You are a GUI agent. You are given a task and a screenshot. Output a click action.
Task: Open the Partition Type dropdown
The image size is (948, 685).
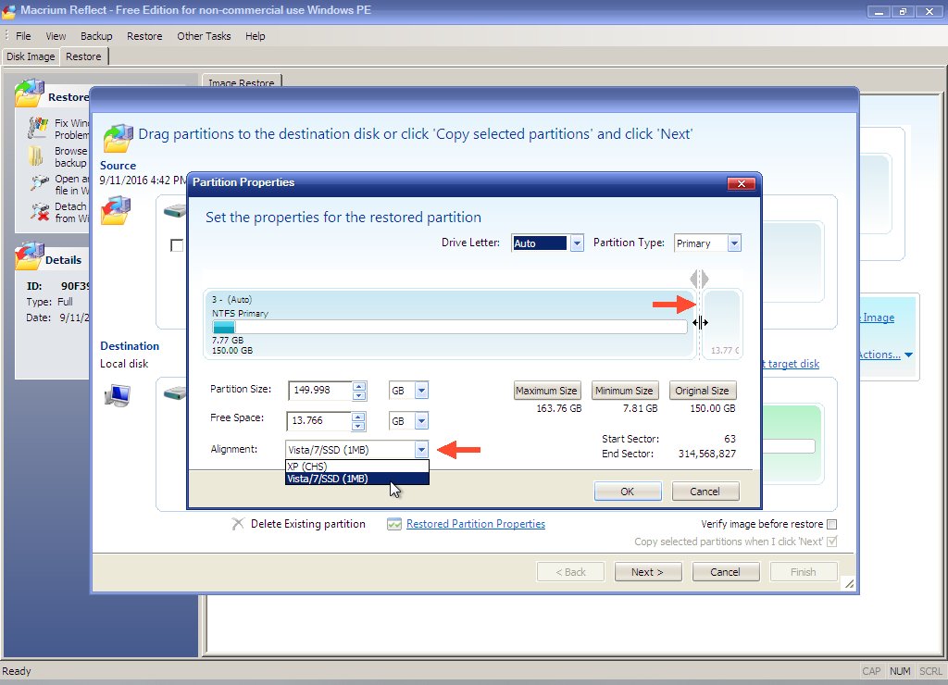734,243
